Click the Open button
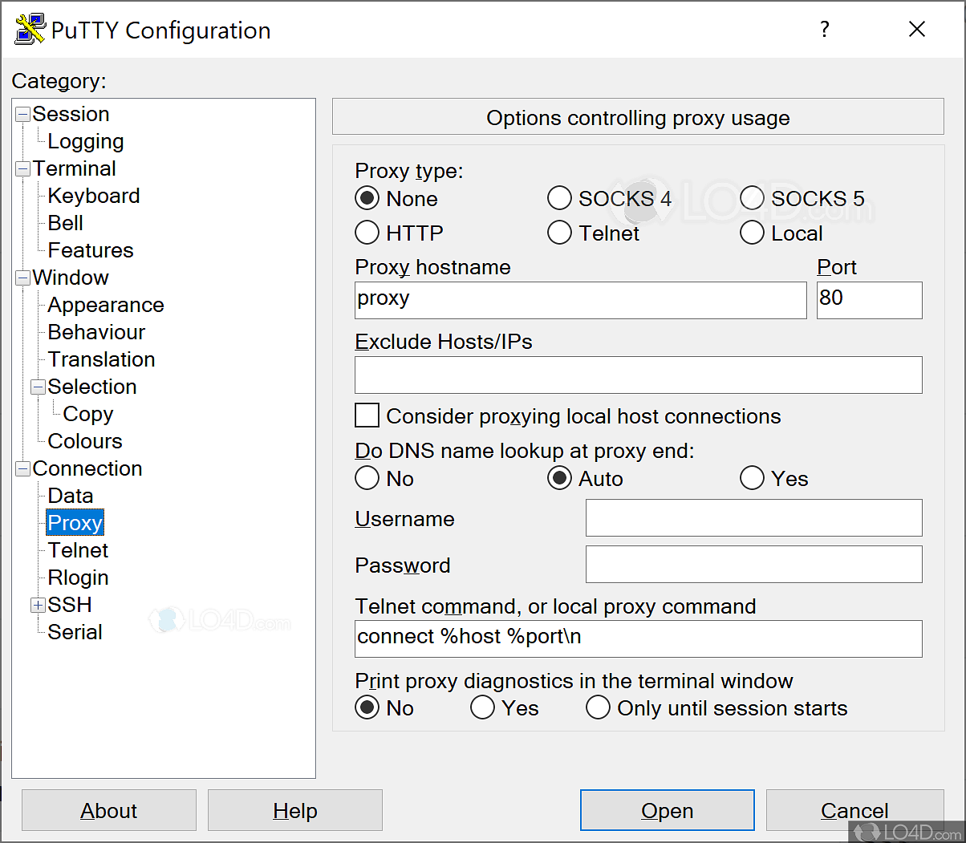Screen dimensions: 966x843 [x=667, y=810]
